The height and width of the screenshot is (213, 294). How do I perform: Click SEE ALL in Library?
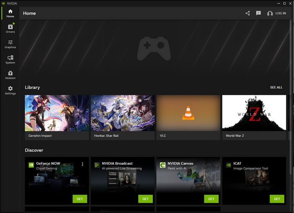276,88
